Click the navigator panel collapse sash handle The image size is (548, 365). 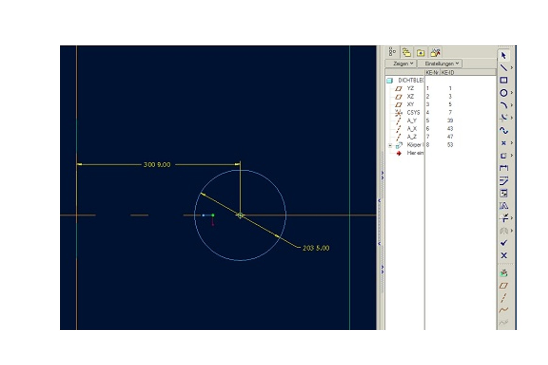tap(380, 222)
